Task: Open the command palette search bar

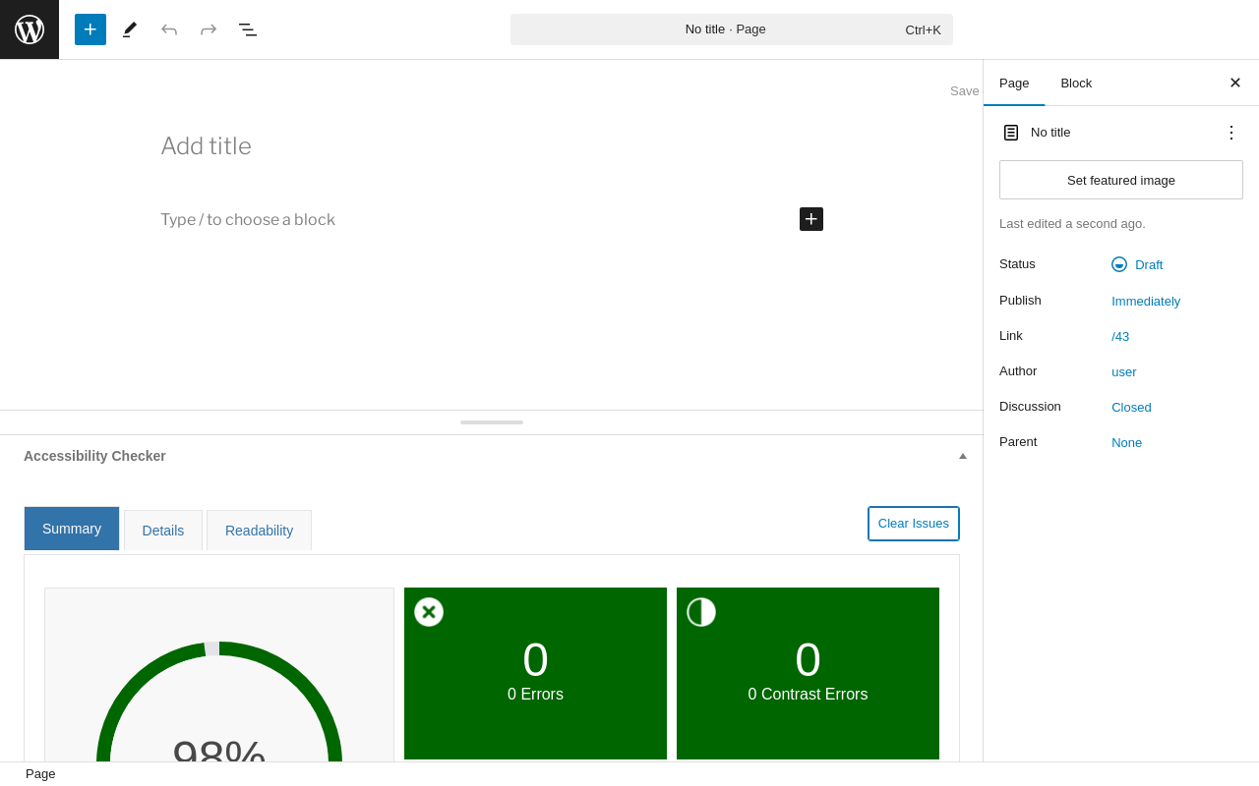Action: click(732, 29)
